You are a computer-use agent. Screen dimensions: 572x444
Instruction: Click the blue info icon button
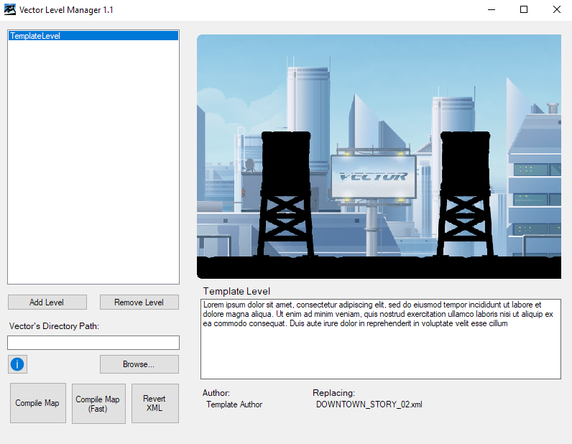pyautogui.click(x=17, y=364)
